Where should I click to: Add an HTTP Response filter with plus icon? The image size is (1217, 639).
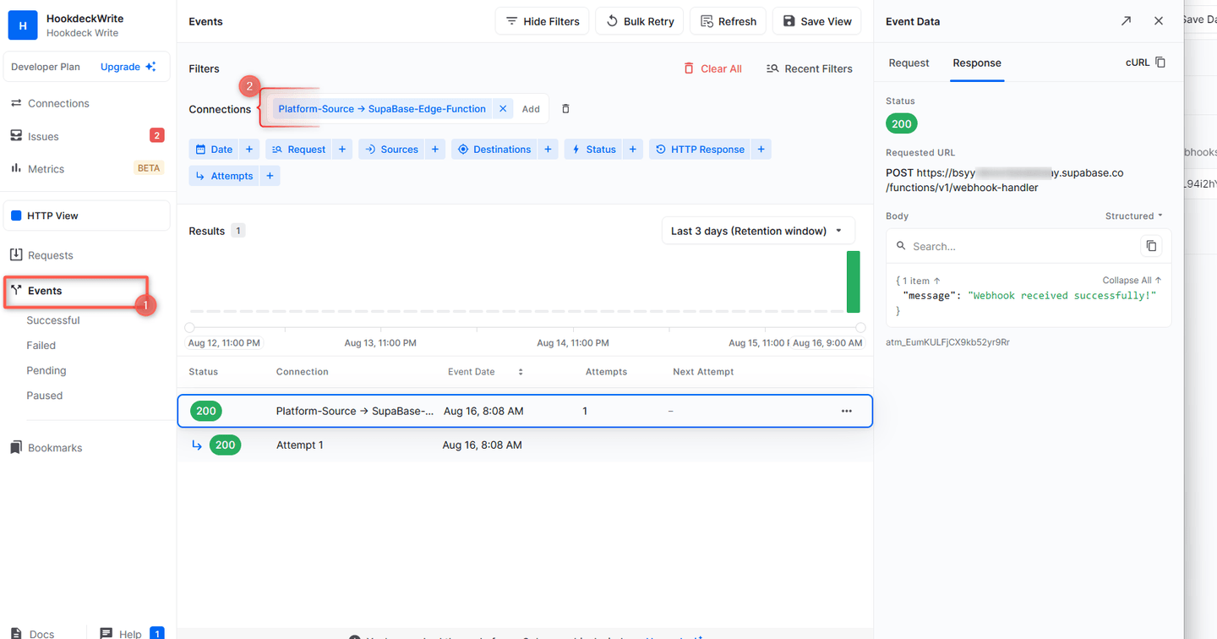(761, 150)
